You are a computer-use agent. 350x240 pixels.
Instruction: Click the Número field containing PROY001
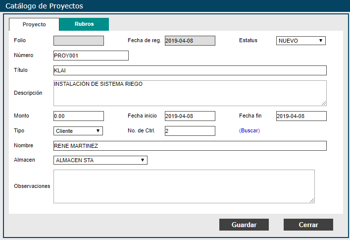[x=91, y=56]
